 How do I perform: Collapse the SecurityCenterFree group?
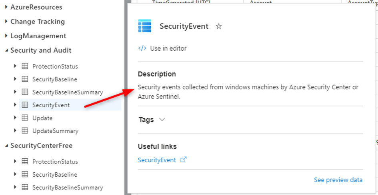[x=6, y=146]
